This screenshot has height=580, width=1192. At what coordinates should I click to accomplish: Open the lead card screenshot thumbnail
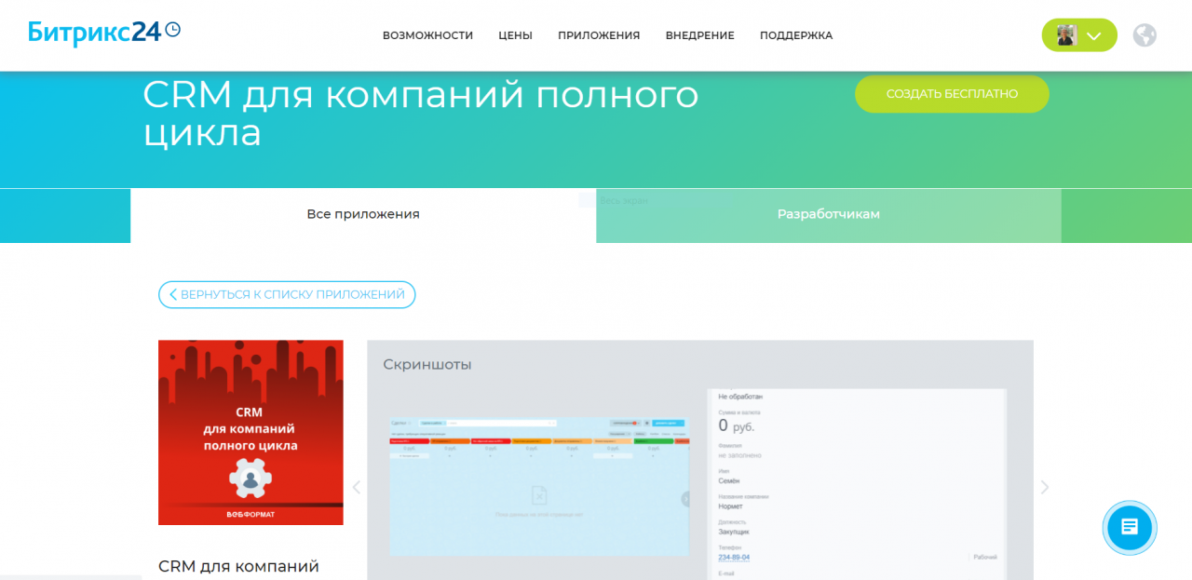pyautogui.click(x=857, y=484)
